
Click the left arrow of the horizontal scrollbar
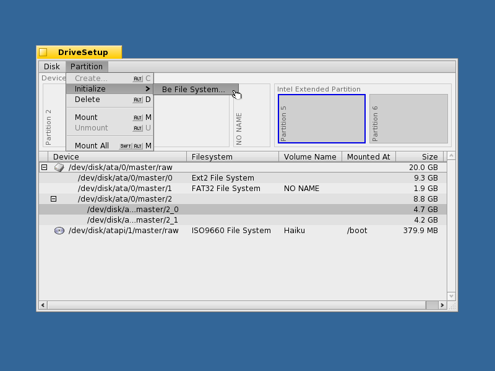[42, 305]
